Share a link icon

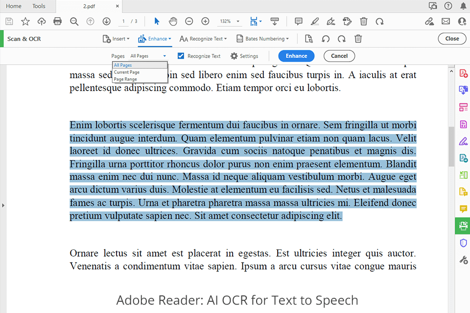pos(429,21)
